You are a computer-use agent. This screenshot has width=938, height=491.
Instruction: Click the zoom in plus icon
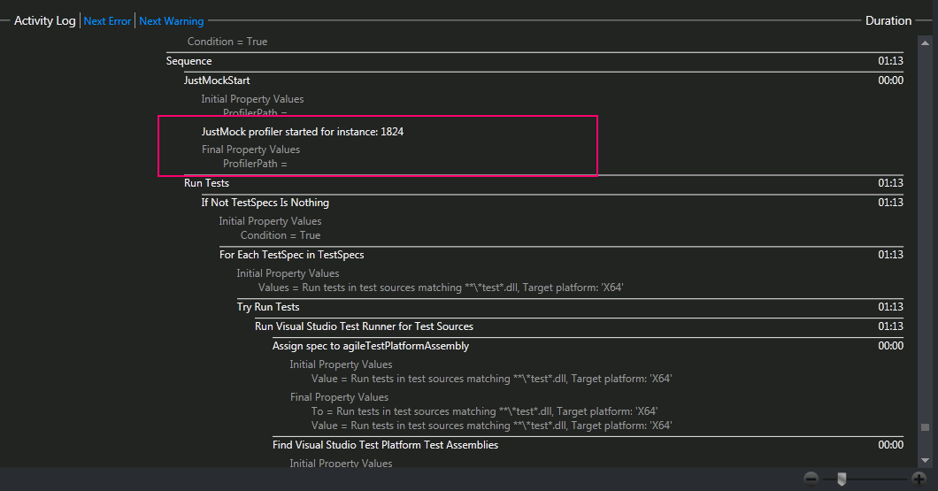tap(919, 479)
